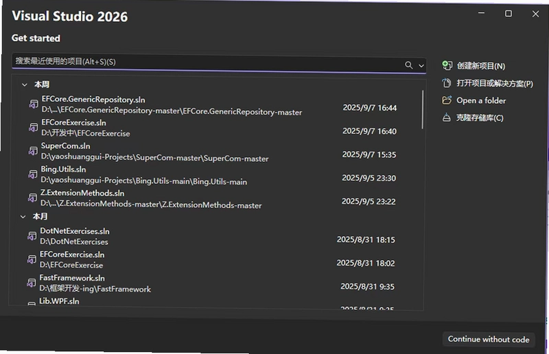Click path D:\框架开发-ing\FastFramework
The width and height of the screenshot is (549, 354).
(95, 289)
